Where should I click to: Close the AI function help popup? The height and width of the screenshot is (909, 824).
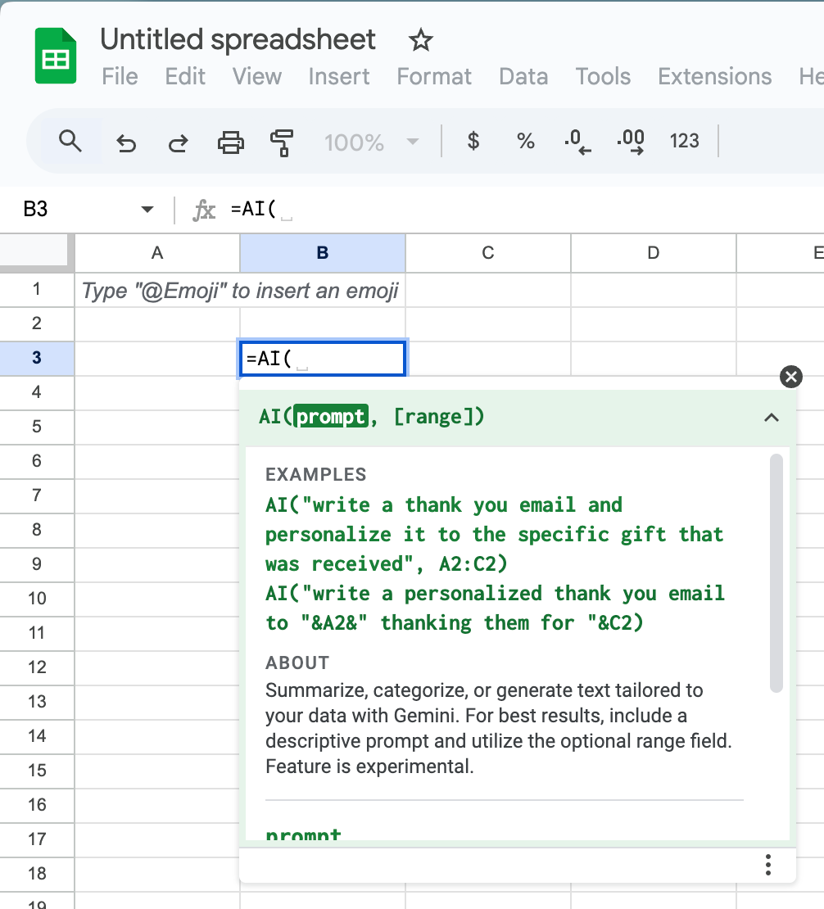point(791,377)
